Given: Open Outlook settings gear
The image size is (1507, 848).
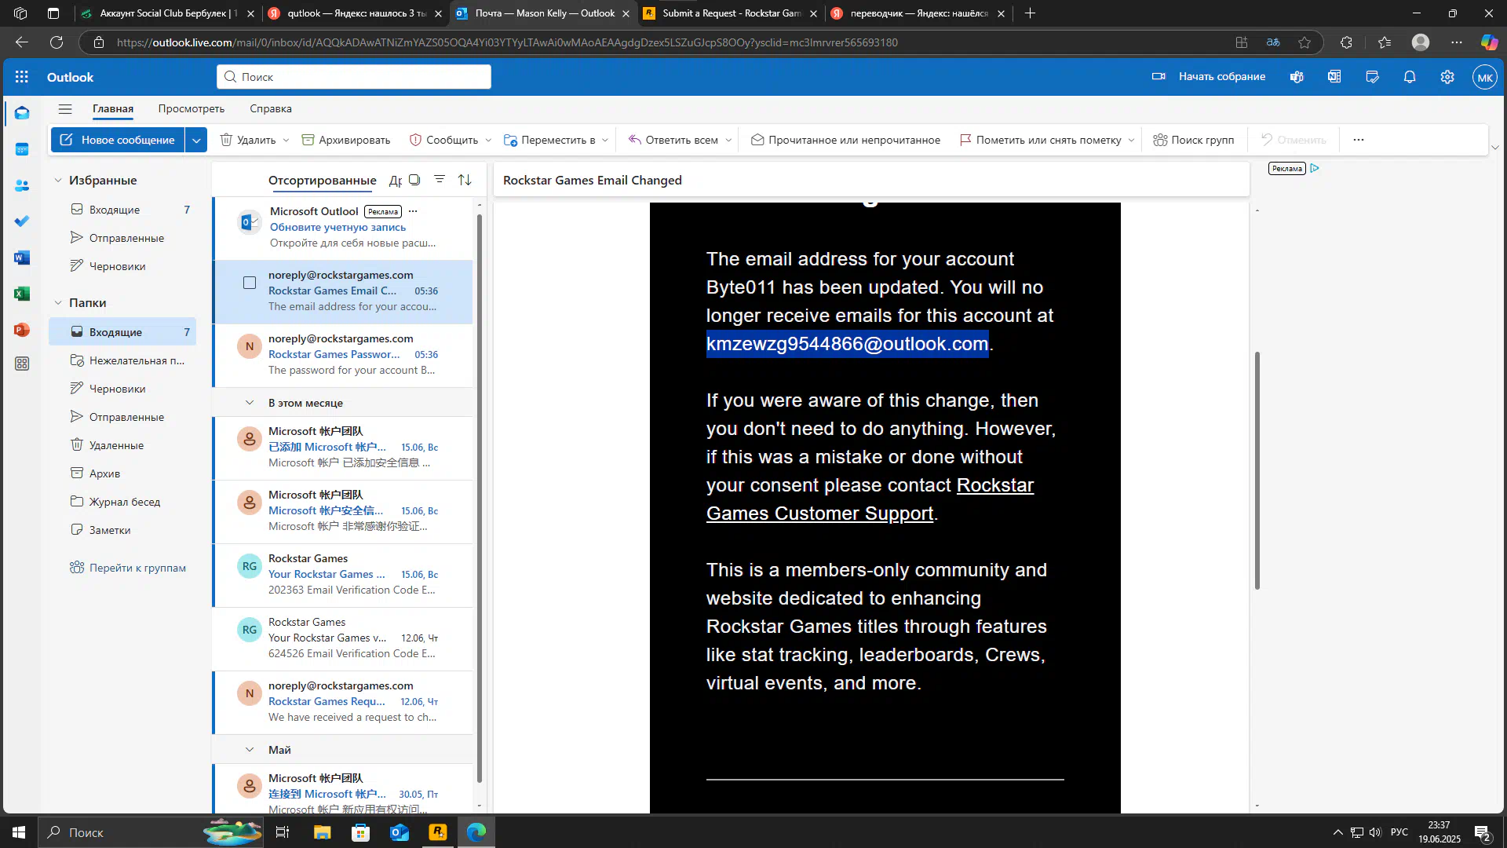Looking at the screenshot, I should tap(1447, 77).
